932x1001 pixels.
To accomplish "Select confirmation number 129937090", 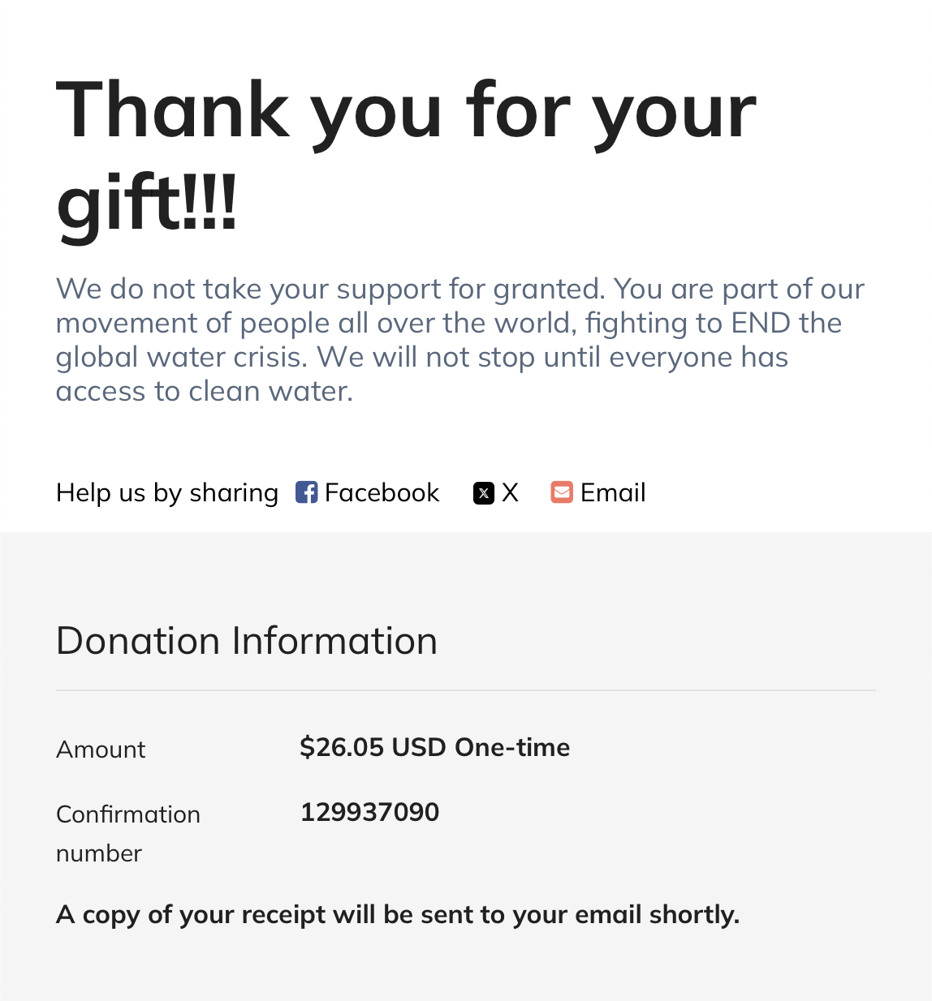I will (369, 812).
